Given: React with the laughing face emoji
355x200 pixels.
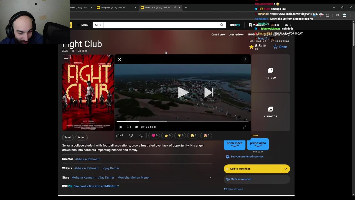Looking at the screenshot, I should tap(194, 136).
